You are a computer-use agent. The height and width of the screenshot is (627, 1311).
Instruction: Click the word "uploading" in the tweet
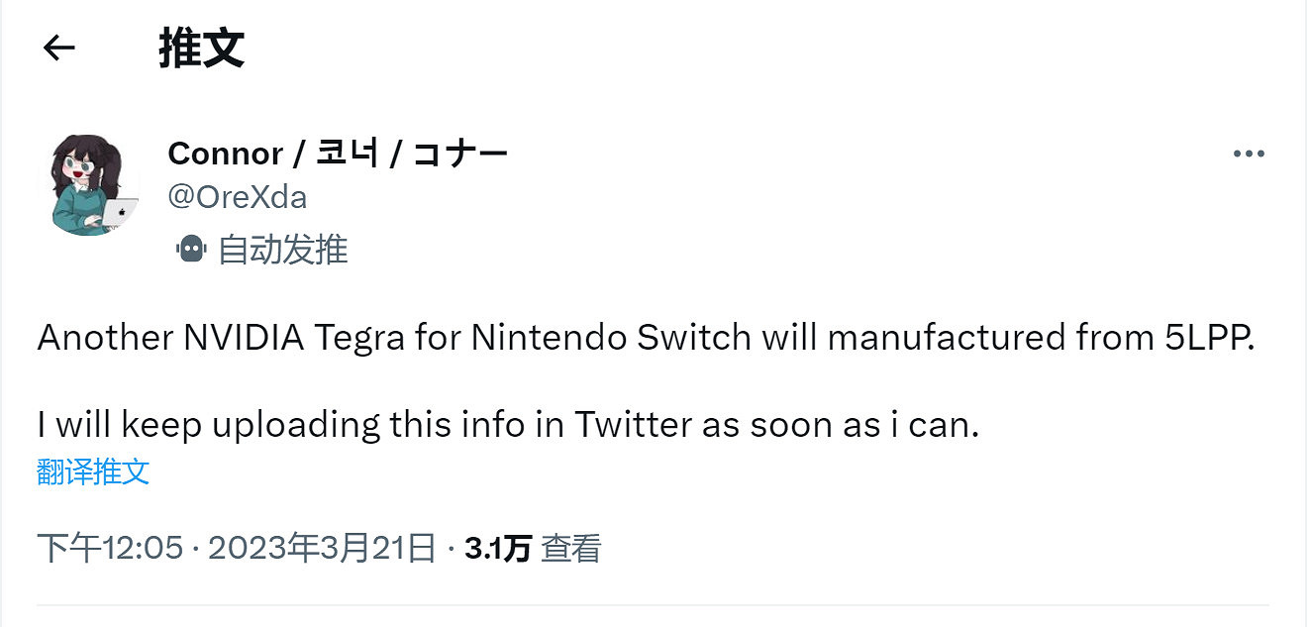297,425
